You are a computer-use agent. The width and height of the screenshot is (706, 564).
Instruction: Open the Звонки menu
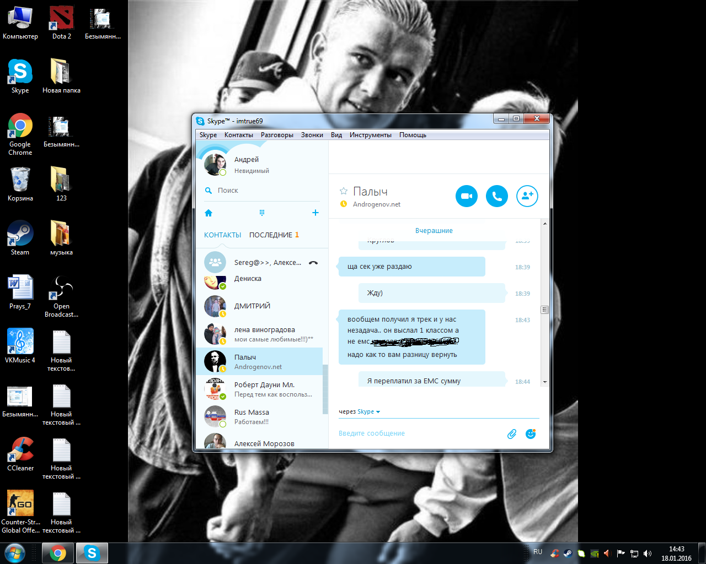click(x=312, y=135)
